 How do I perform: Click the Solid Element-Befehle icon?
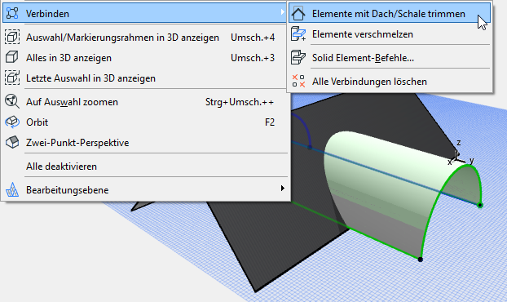[x=298, y=57]
